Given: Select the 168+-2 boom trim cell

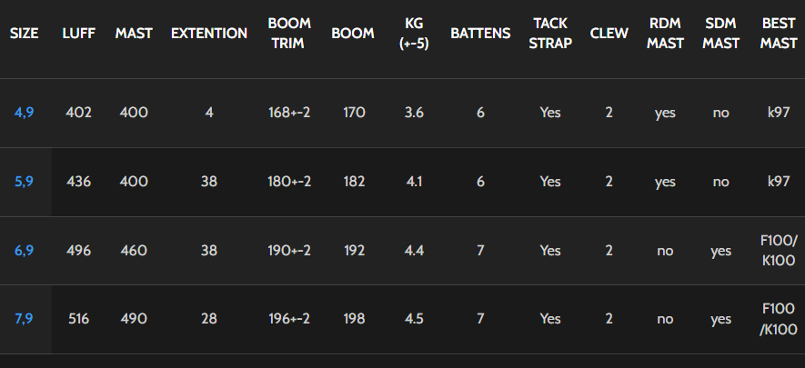Looking at the screenshot, I should point(289,113).
